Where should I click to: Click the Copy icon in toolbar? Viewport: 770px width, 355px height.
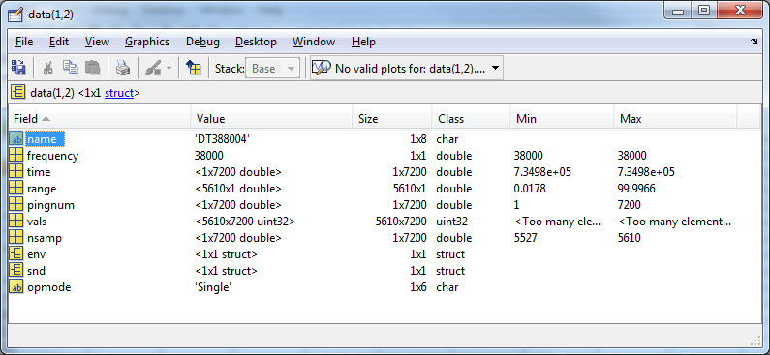71,68
